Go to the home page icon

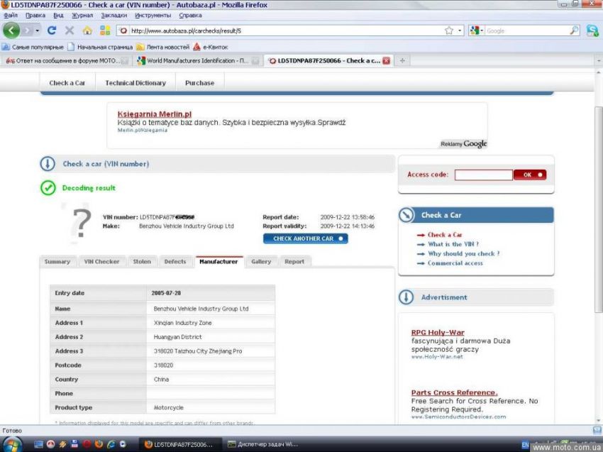pyautogui.click(x=87, y=31)
